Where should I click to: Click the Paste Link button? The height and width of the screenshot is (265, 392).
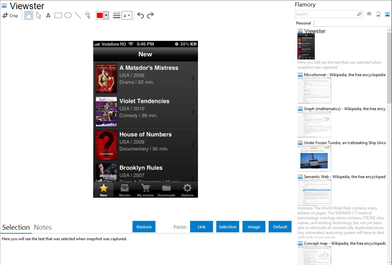tap(202, 227)
